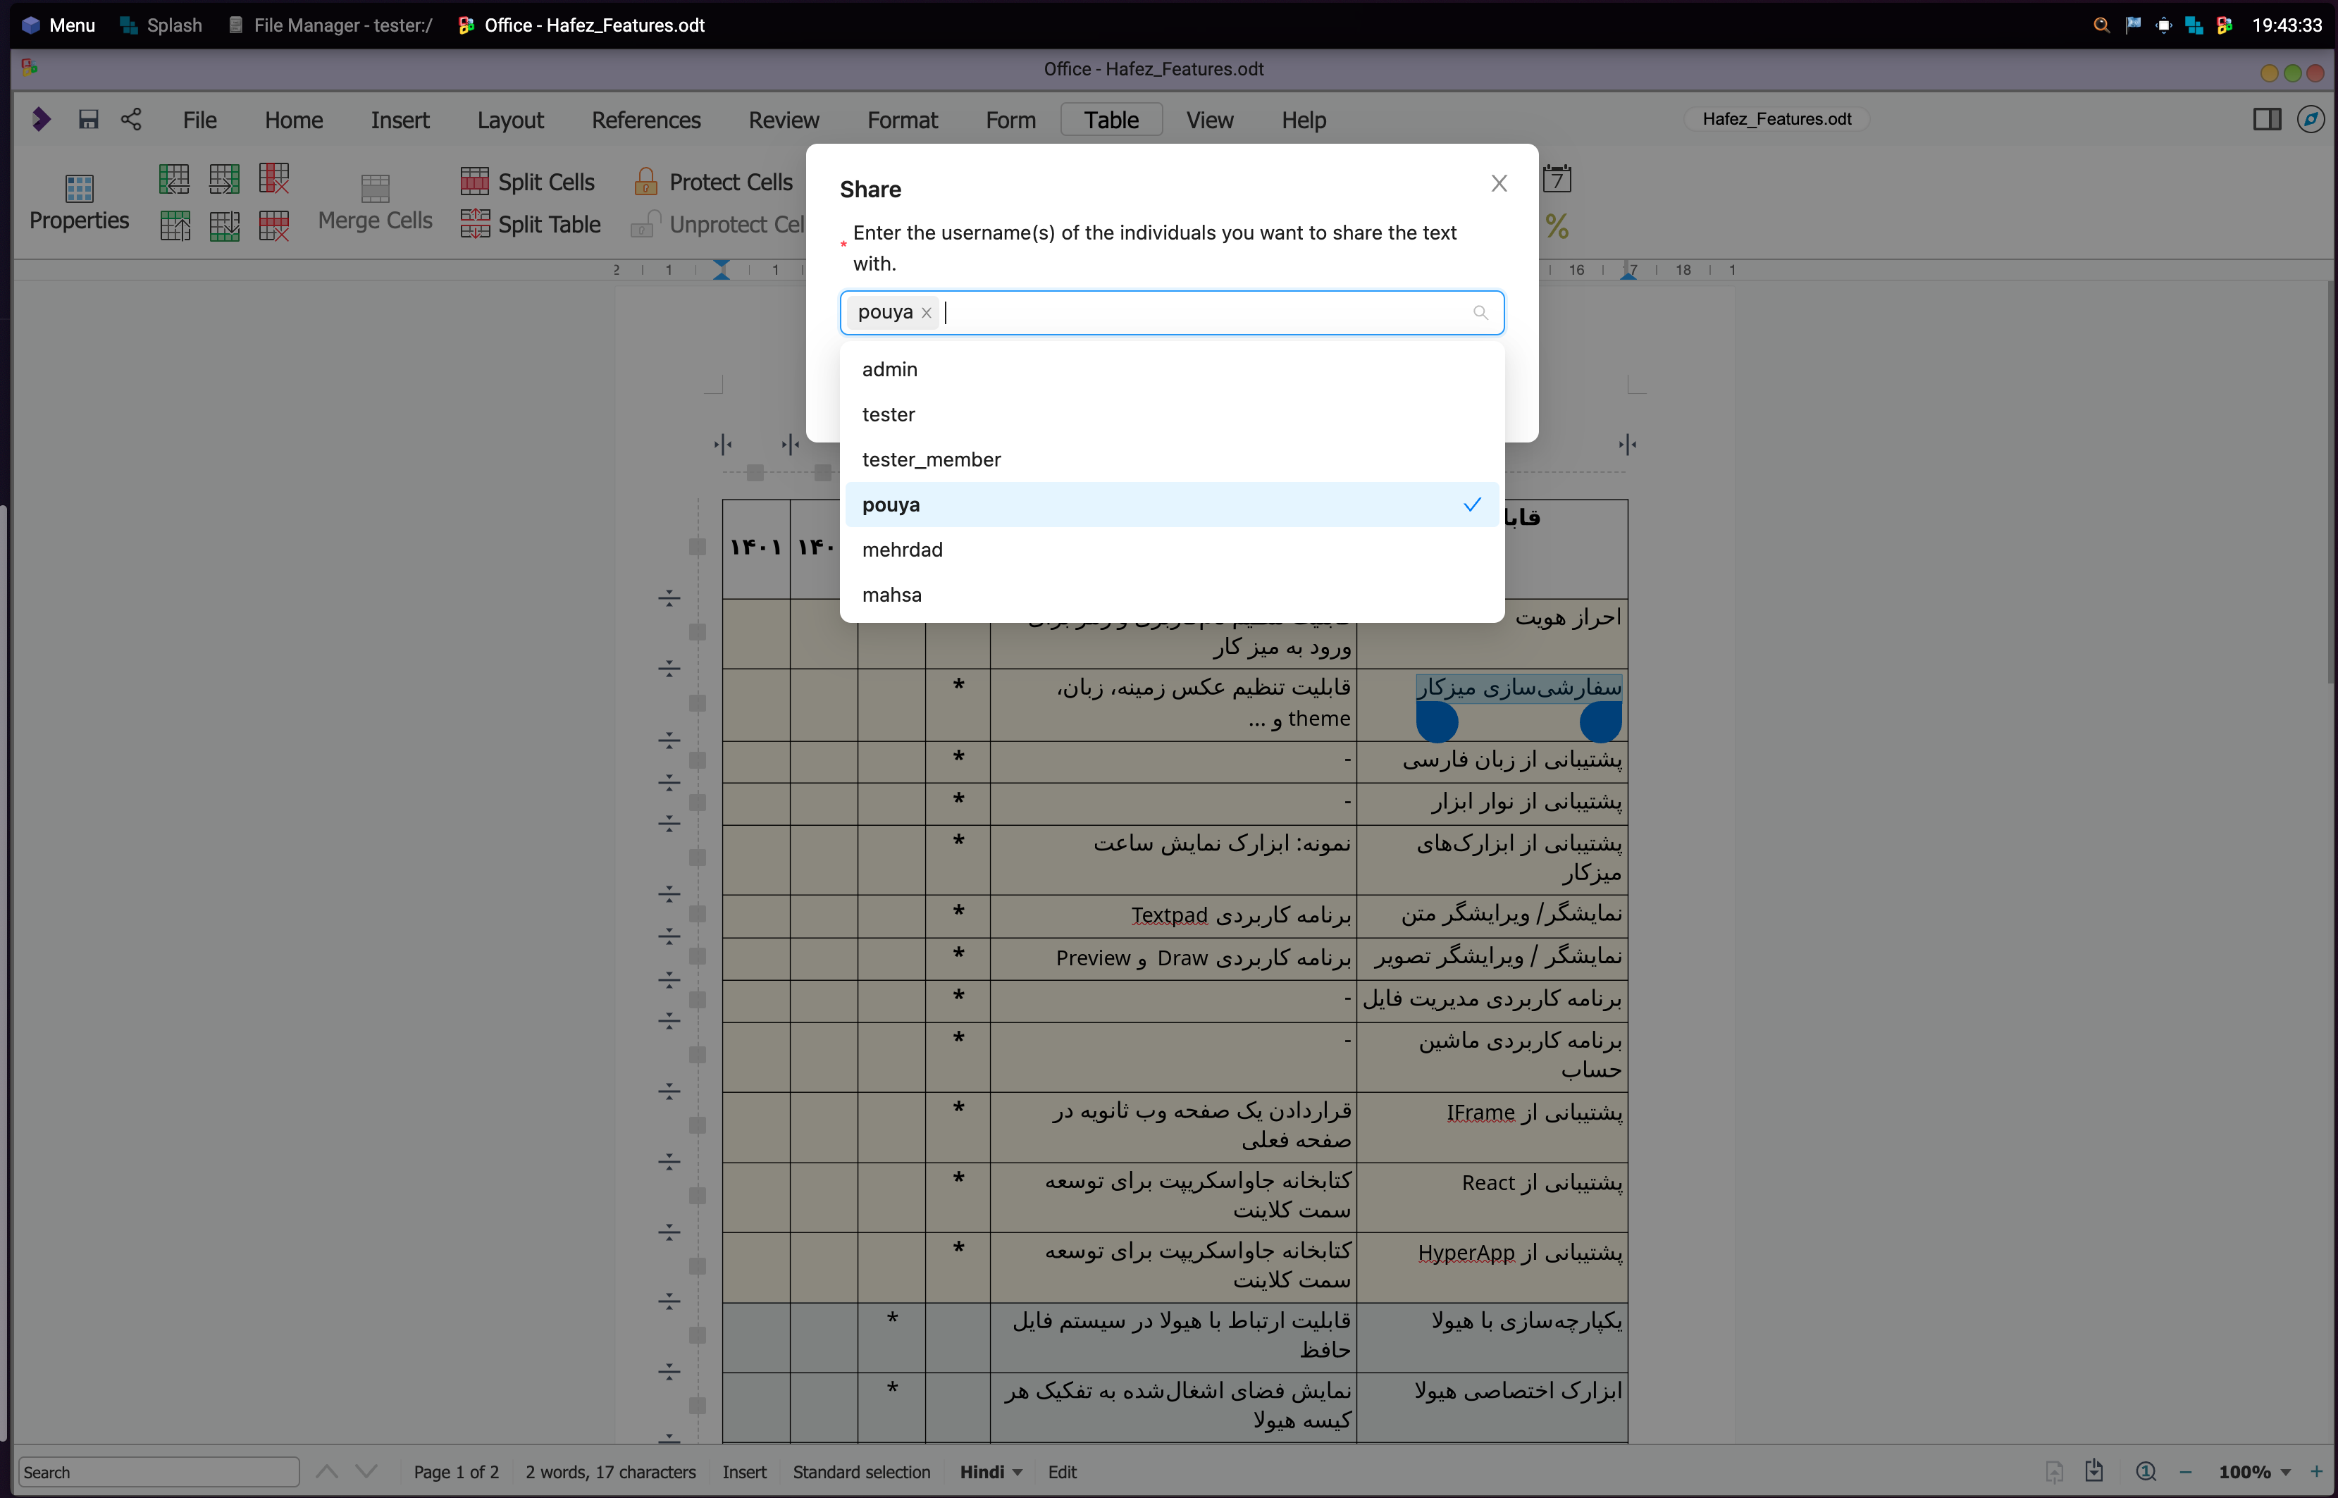This screenshot has width=2338, height=1498.
Task: Click the status bar Search field
Action: (159, 1472)
